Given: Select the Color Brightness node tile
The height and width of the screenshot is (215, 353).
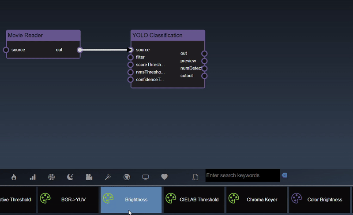Looking at the screenshot, I should coord(319,200).
